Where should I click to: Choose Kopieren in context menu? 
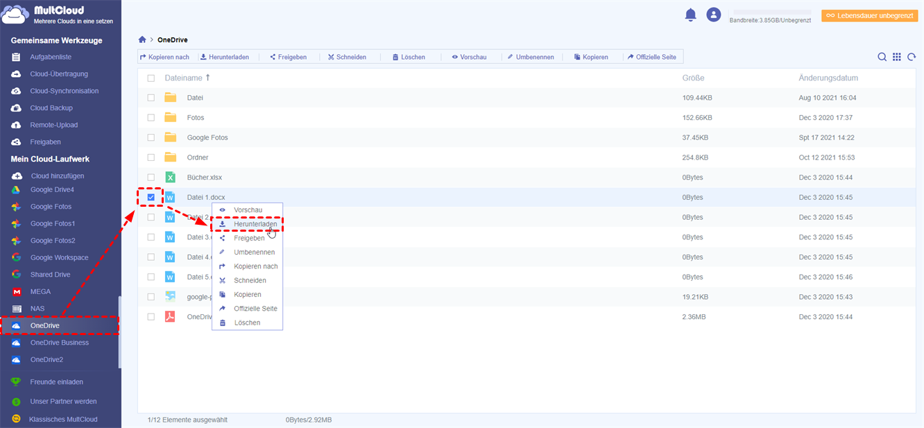(x=247, y=295)
